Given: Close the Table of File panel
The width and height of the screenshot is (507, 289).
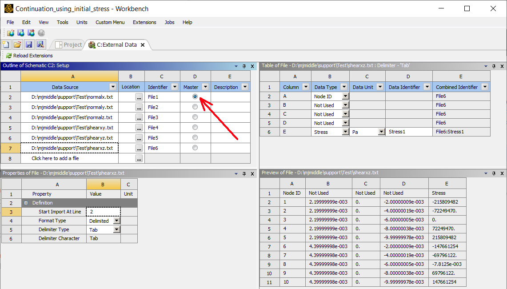Looking at the screenshot, I should [502, 66].
